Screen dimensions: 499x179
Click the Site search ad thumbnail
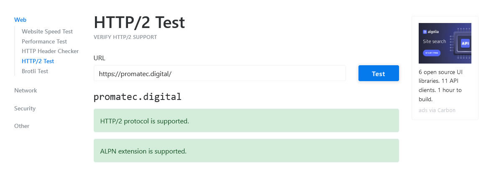coord(445,43)
